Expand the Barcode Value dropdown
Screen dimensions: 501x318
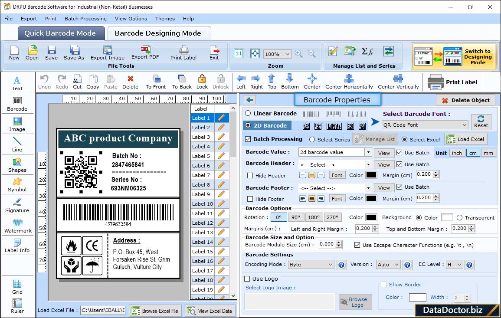pos(368,152)
